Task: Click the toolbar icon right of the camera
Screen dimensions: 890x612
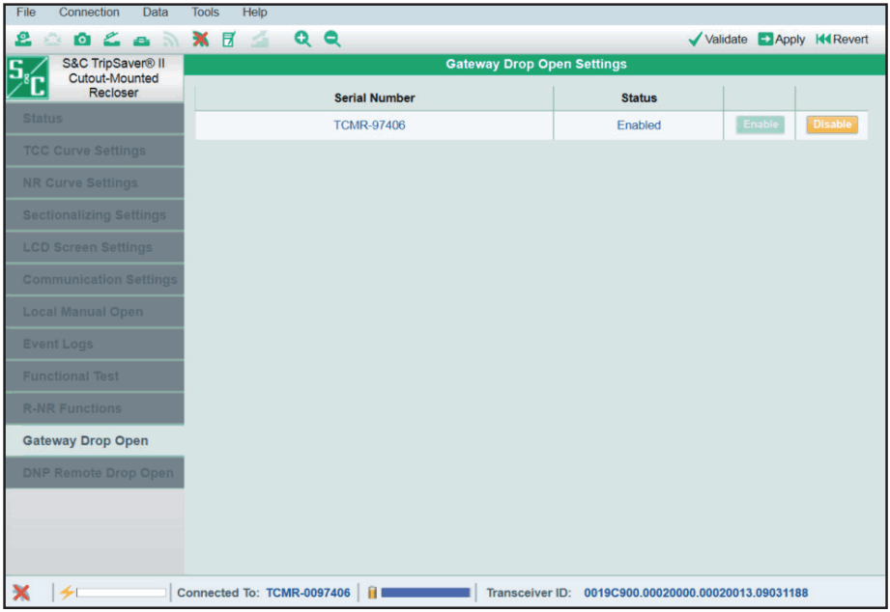Action: click(x=112, y=40)
